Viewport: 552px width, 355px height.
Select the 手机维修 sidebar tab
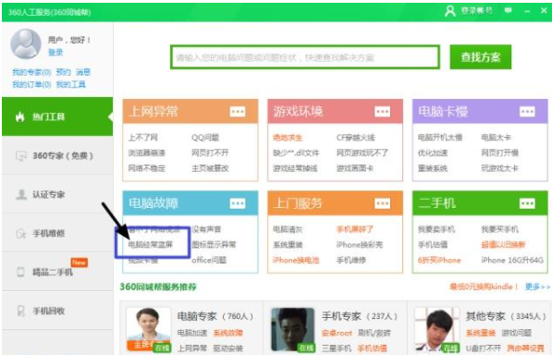click(57, 233)
